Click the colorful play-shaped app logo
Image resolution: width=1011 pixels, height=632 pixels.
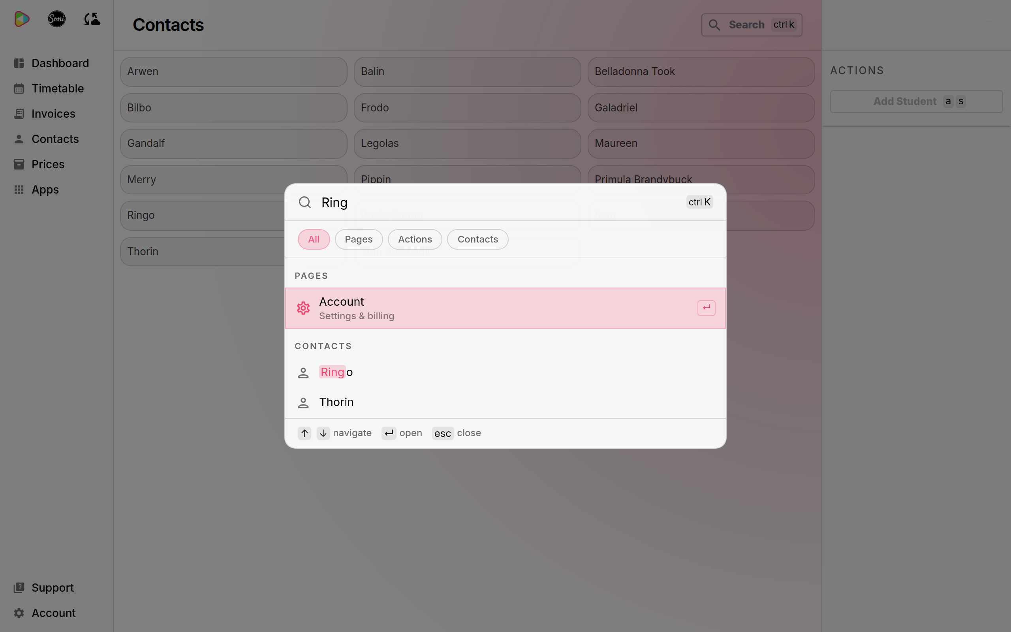coord(22,19)
